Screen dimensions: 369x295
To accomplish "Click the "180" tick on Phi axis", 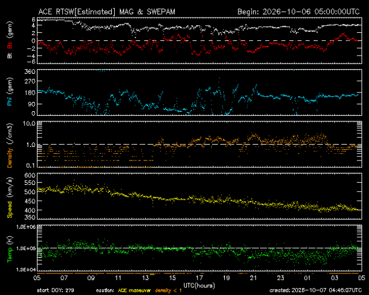I will pos(30,92).
